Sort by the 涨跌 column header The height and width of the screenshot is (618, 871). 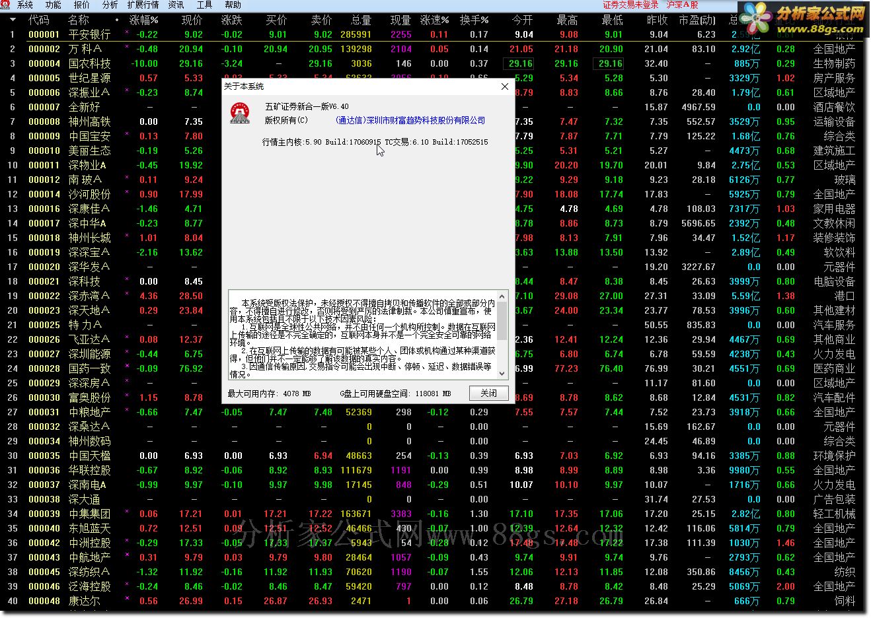232,20
